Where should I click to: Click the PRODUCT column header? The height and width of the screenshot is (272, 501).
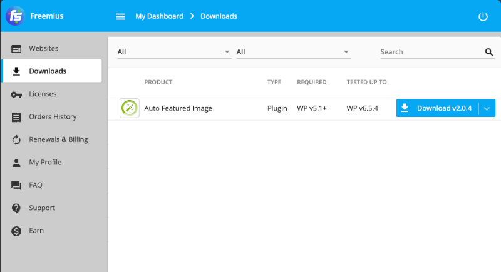point(158,83)
